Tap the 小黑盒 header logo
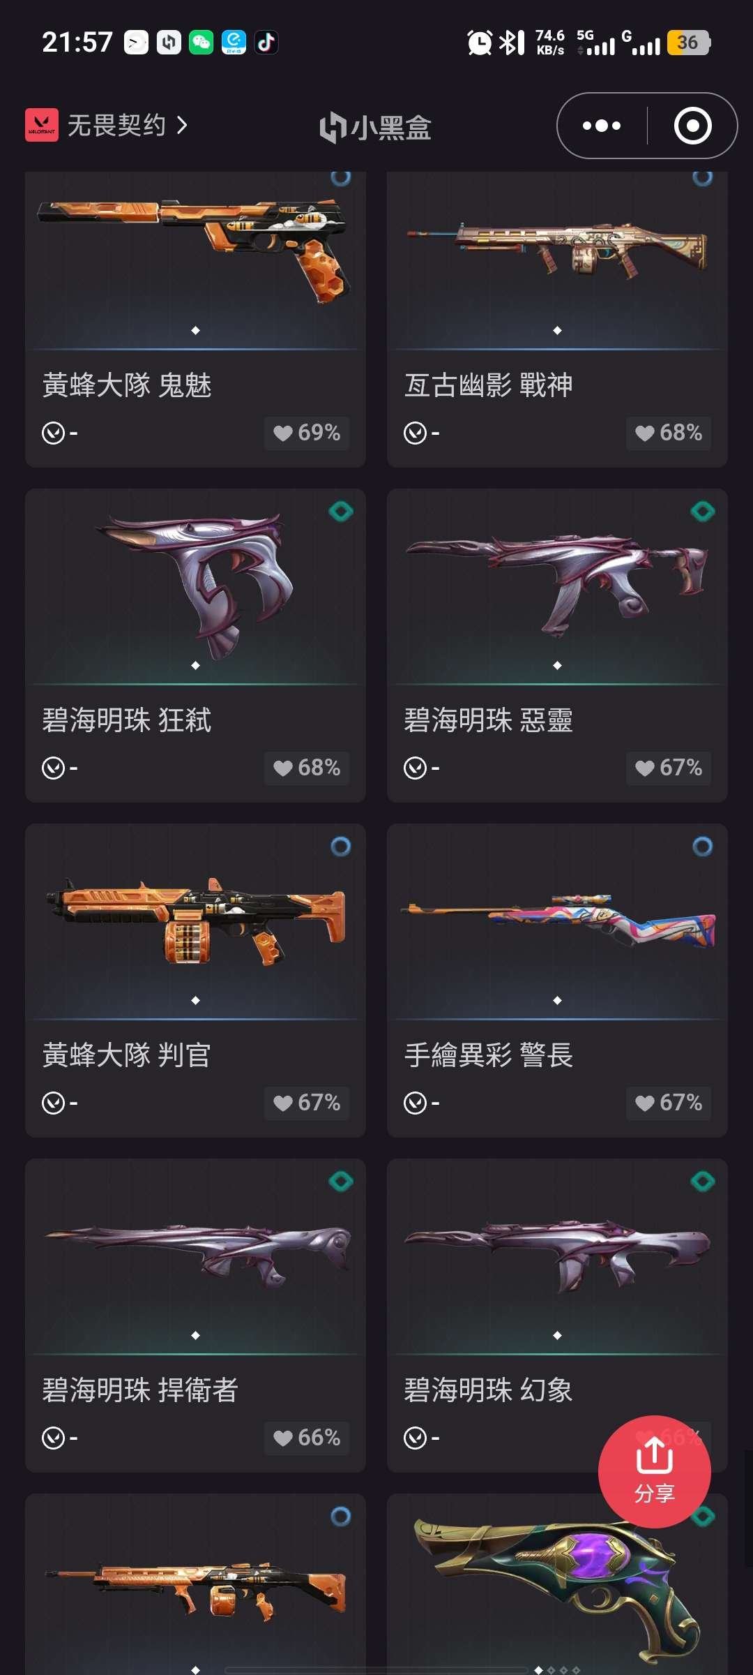This screenshot has width=753, height=1675. tap(375, 128)
